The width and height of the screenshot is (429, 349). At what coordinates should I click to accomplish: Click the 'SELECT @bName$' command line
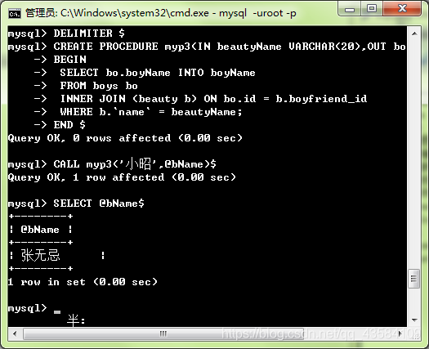[76, 204]
